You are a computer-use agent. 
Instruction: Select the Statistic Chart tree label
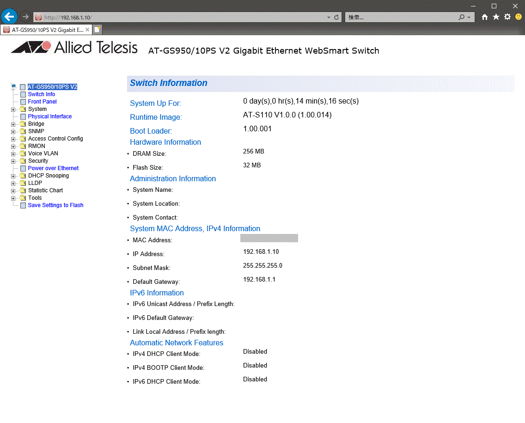click(x=46, y=190)
